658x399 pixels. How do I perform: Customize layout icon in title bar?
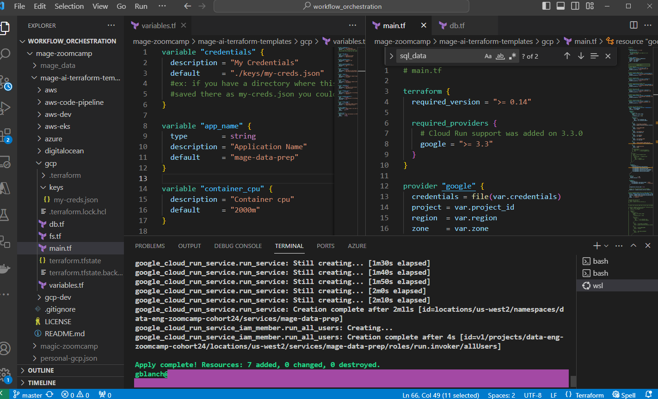coord(589,6)
